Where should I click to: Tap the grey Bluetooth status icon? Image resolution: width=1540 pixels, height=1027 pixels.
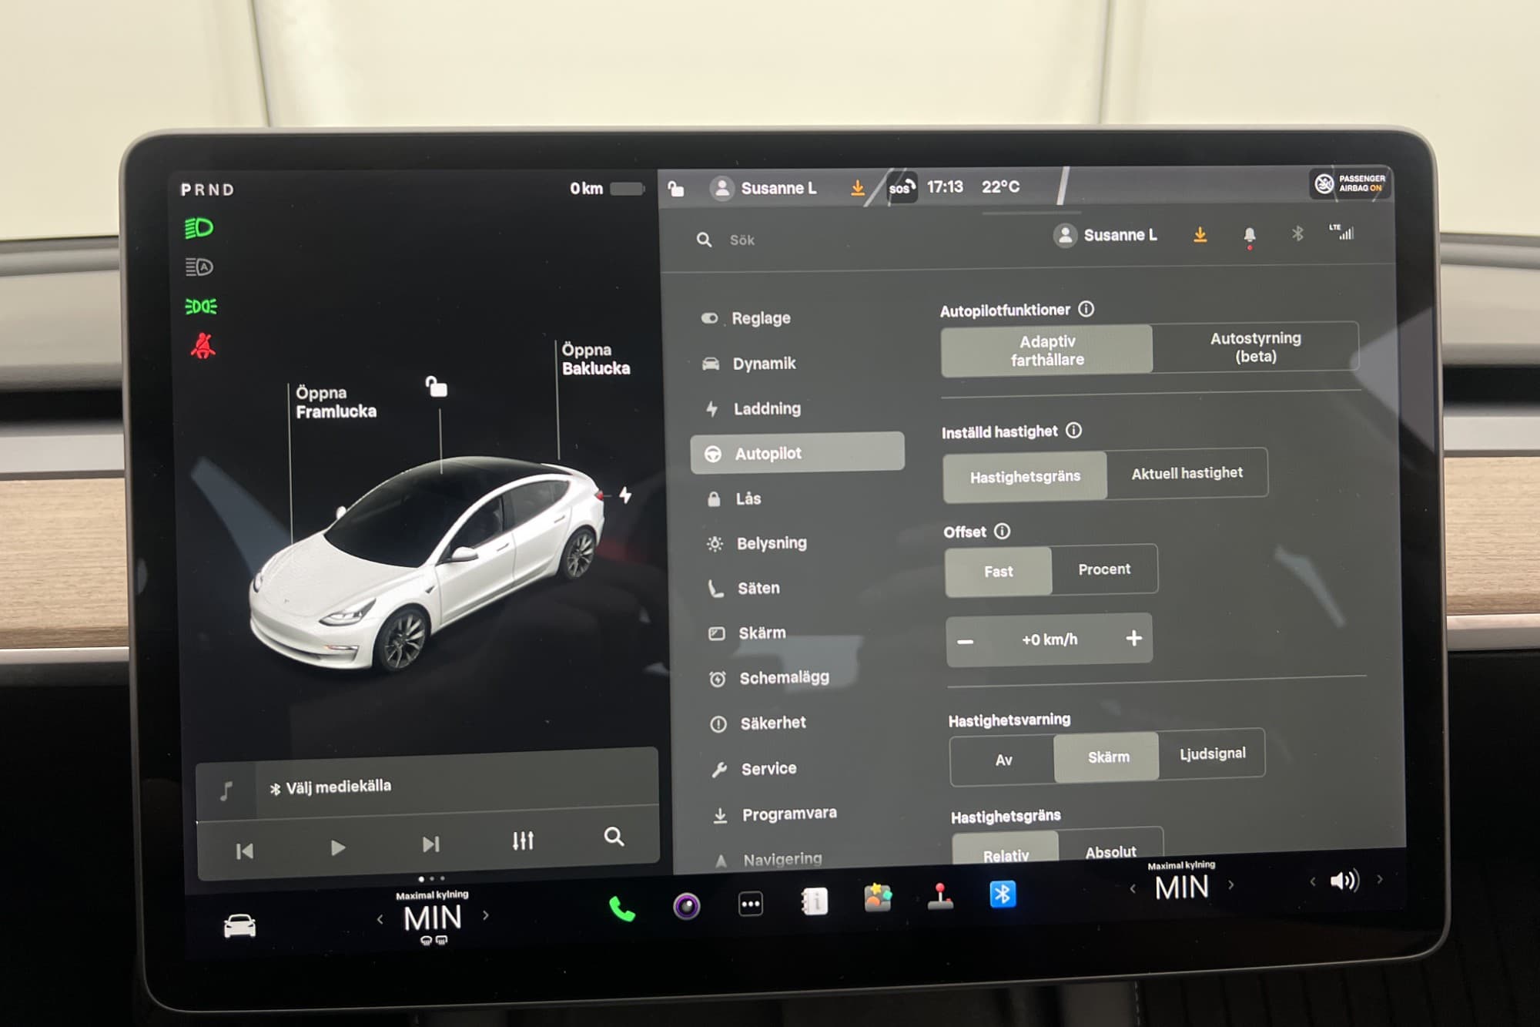[x=1297, y=233]
